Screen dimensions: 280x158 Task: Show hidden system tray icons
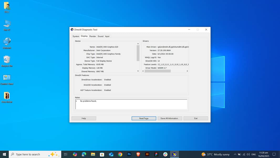(235, 154)
